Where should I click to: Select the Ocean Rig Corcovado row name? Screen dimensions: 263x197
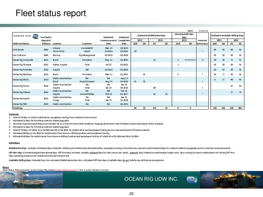click(x=23, y=60)
